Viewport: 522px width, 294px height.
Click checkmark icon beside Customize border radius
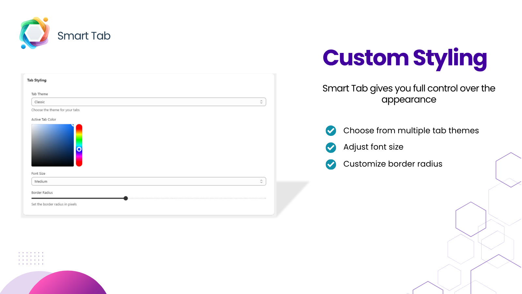click(x=331, y=164)
